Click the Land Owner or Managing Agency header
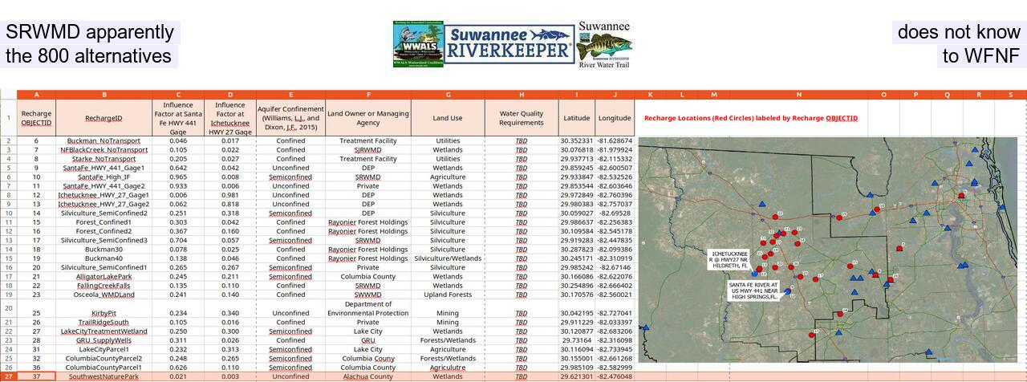 [x=368, y=118]
